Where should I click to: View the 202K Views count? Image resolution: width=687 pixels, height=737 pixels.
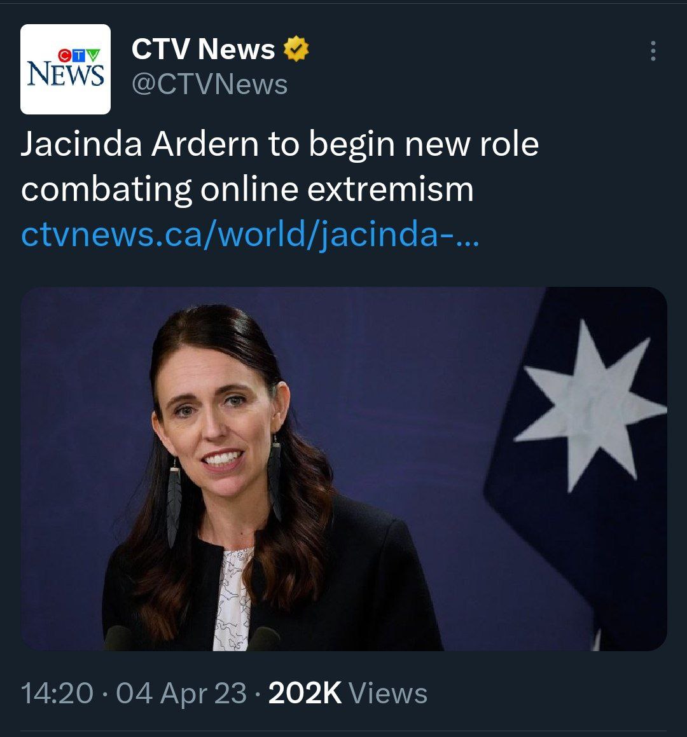click(x=347, y=693)
